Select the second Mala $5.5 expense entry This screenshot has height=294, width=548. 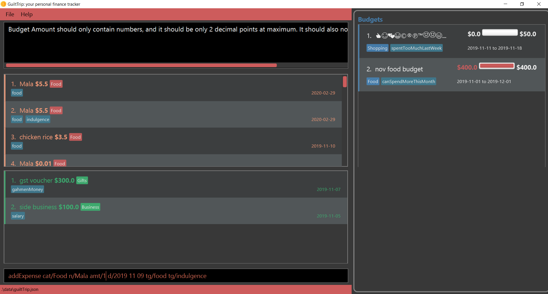click(173, 114)
